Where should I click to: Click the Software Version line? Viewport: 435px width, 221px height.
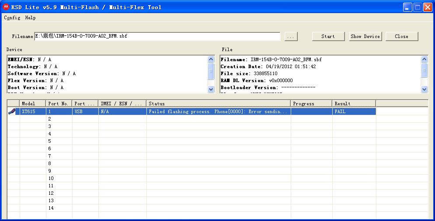point(42,73)
